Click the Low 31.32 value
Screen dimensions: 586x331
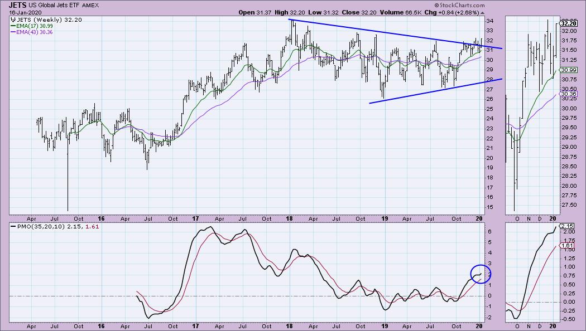(x=323, y=12)
